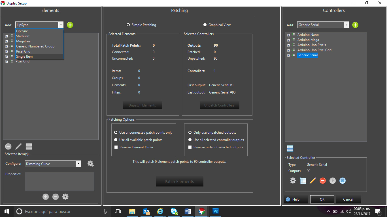
Task: Click grey plus icon below Properties box
Action: [46, 197]
